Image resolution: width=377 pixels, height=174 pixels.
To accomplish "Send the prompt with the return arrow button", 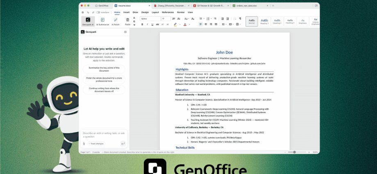I will click(x=123, y=144).
